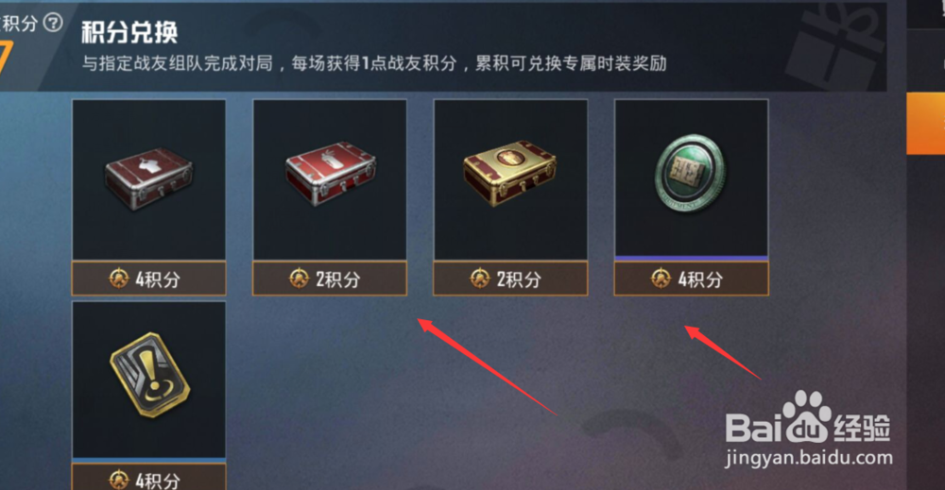Click point coin icon under gold crate
The height and width of the screenshot is (490, 945).
click(x=480, y=279)
